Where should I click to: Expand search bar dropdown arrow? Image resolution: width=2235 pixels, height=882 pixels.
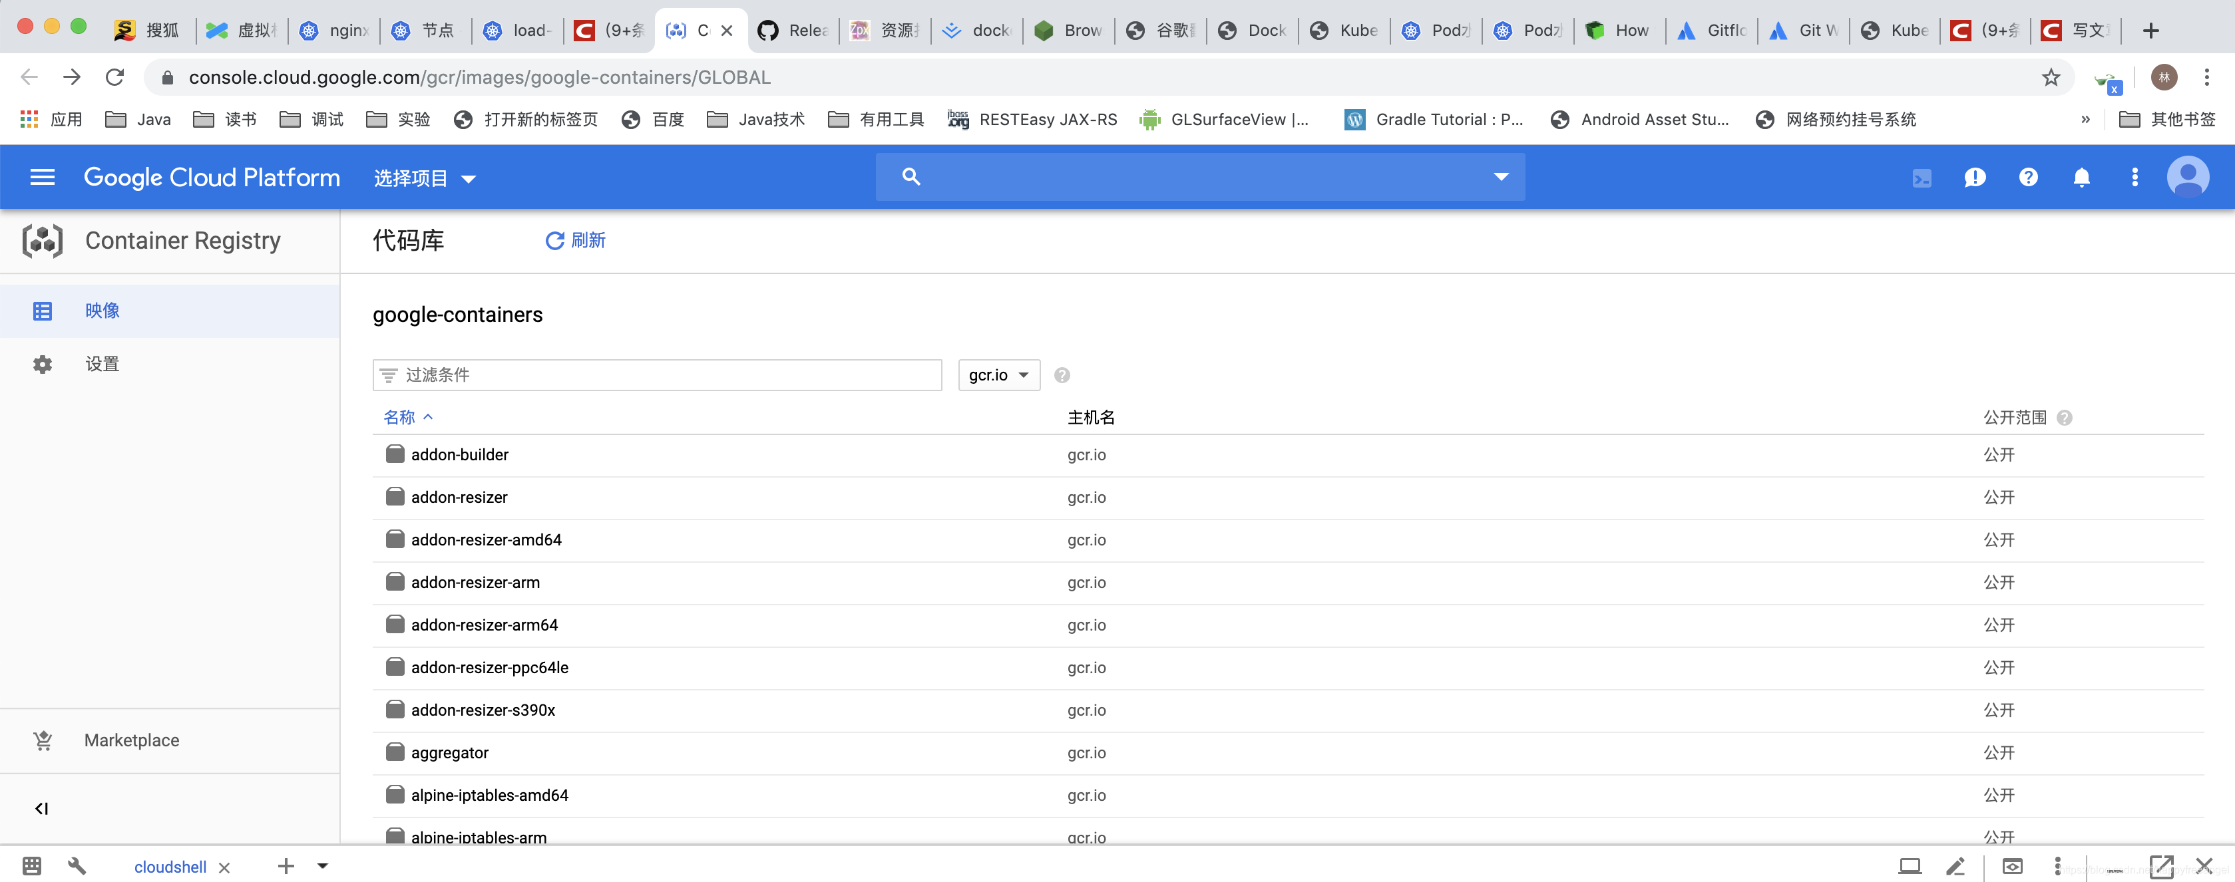[1501, 177]
